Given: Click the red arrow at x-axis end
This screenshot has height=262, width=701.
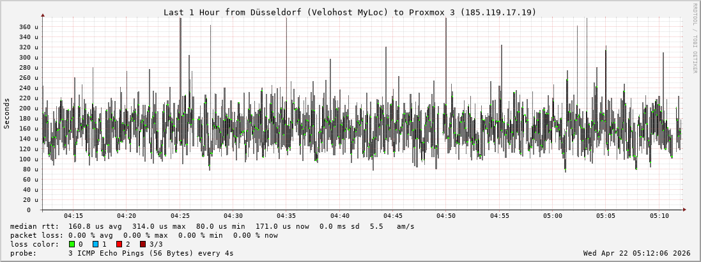Looking at the screenshot, I should click(684, 210).
